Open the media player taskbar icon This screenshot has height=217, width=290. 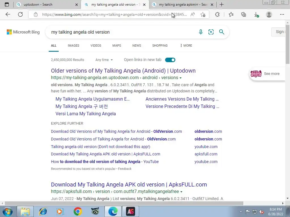tap(60, 211)
